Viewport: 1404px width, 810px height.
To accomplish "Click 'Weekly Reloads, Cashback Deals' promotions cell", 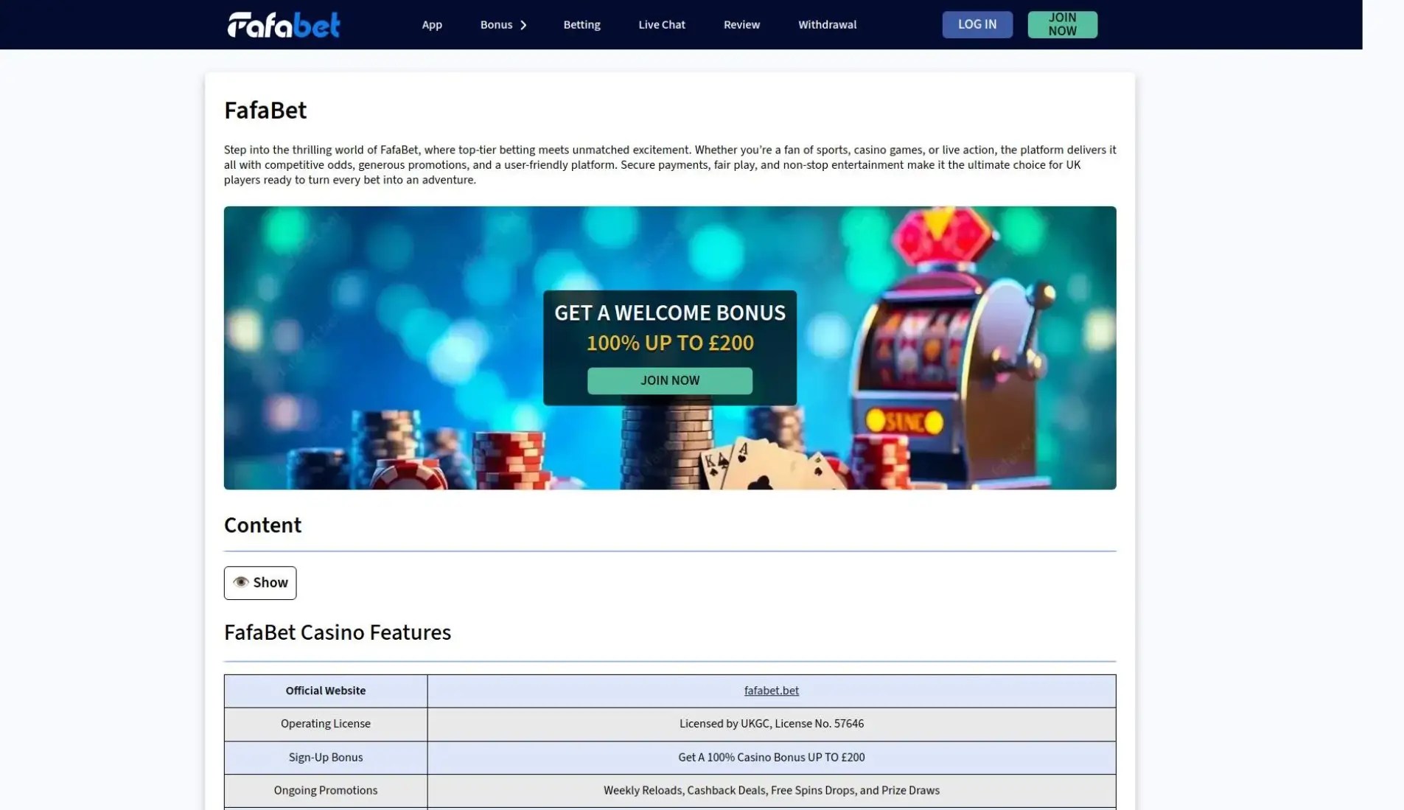I will pos(772,790).
